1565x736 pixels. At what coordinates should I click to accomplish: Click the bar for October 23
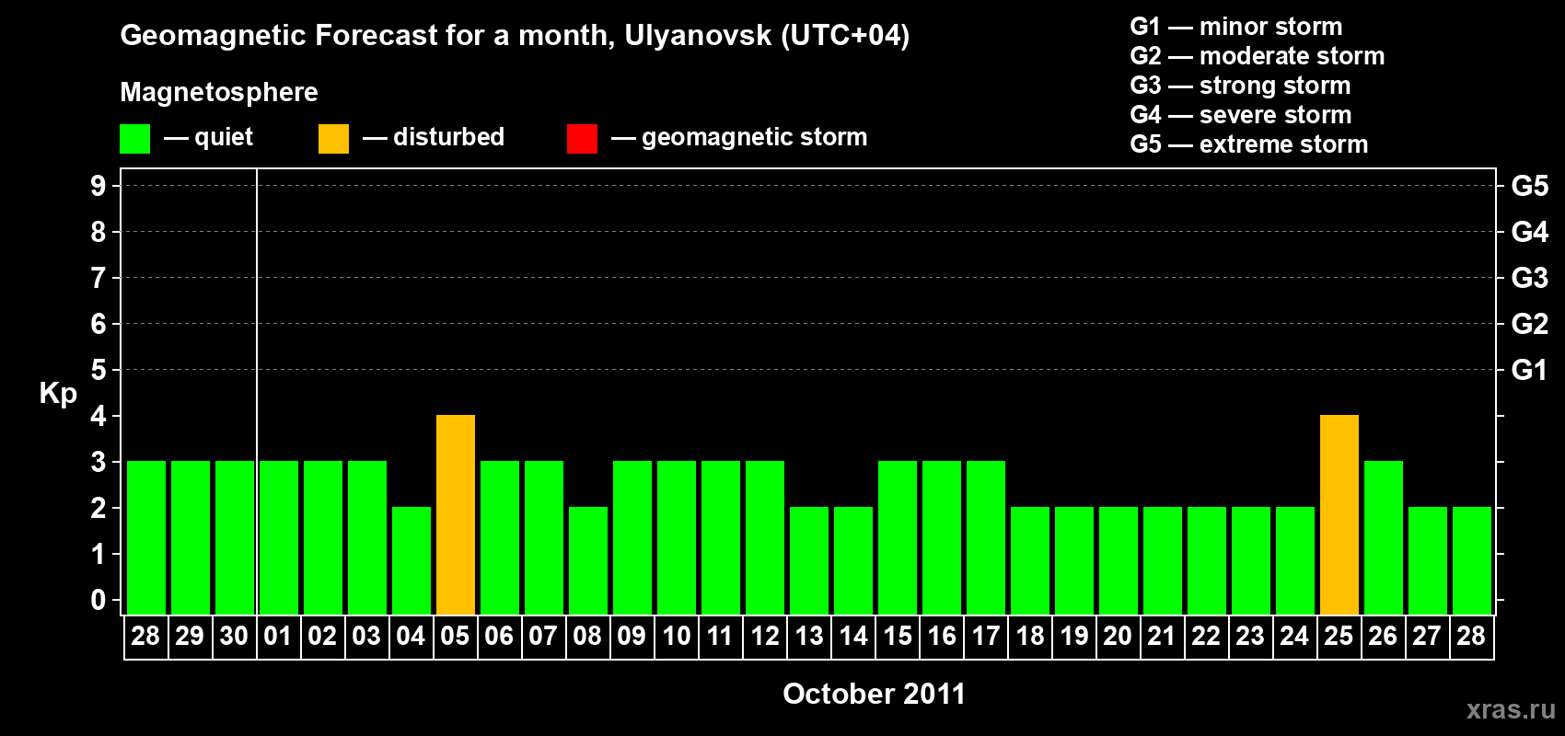[1251, 561]
